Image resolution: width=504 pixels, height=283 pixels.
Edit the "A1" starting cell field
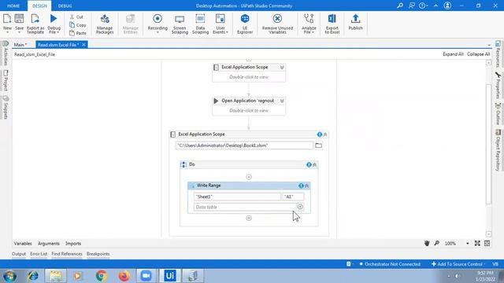click(292, 197)
